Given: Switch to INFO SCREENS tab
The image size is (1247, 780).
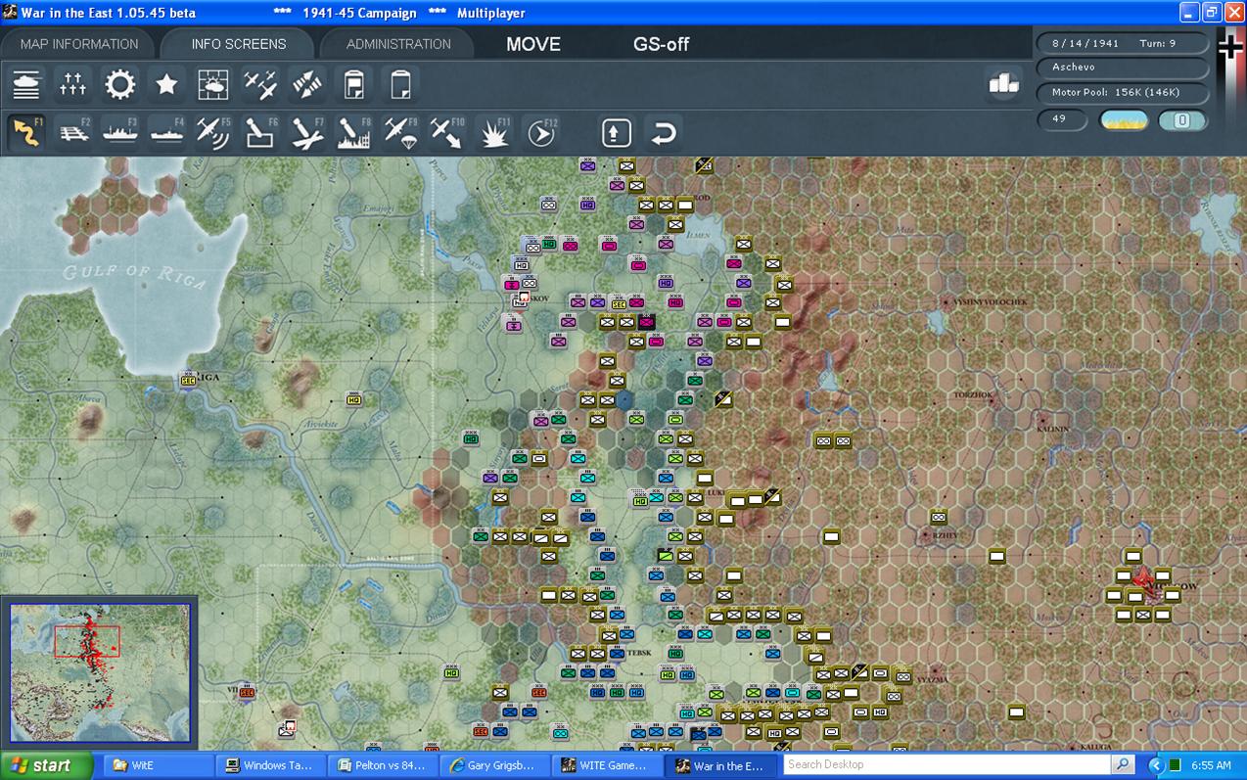Looking at the screenshot, I should pos(239,44).
